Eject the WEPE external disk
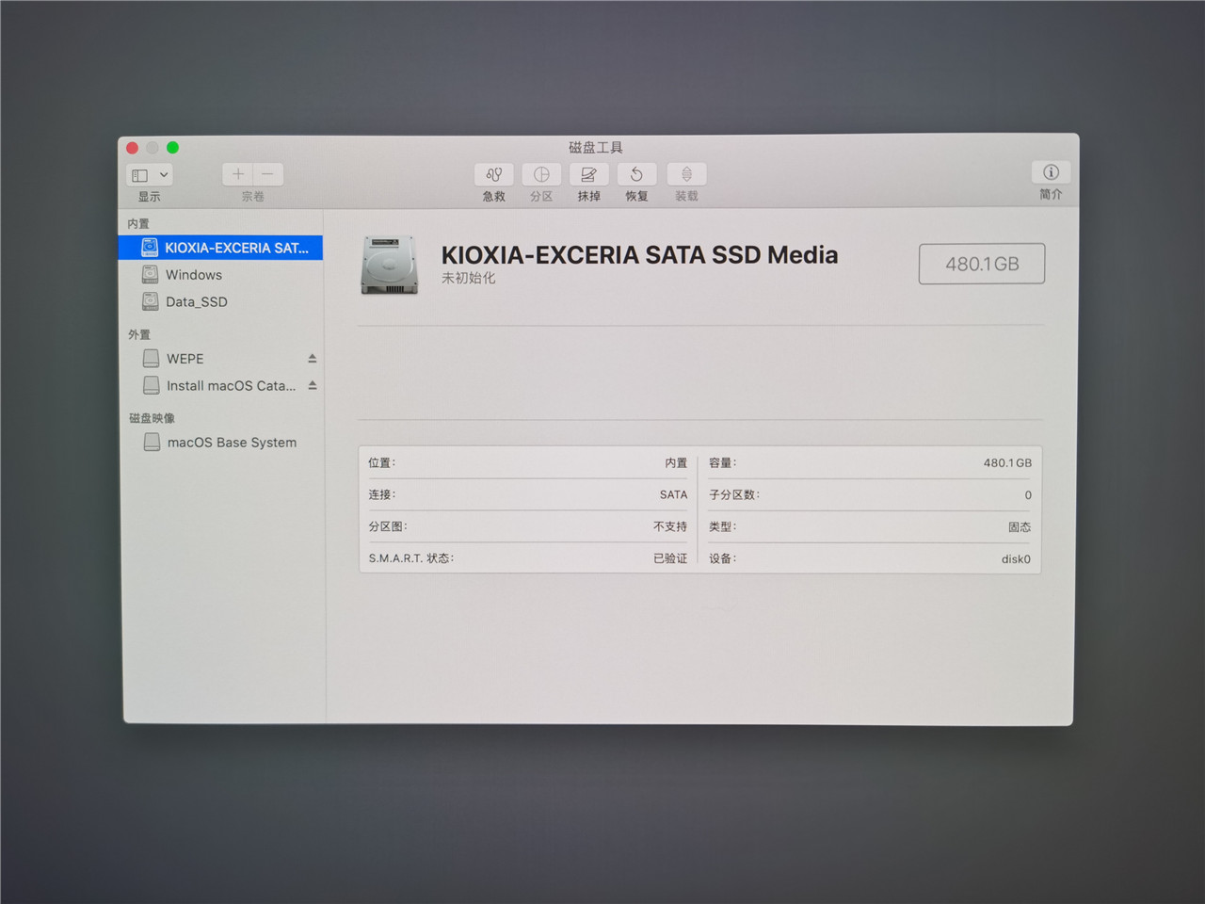Viewport: 1205px width, 904px height. click(x=312, y=359)
